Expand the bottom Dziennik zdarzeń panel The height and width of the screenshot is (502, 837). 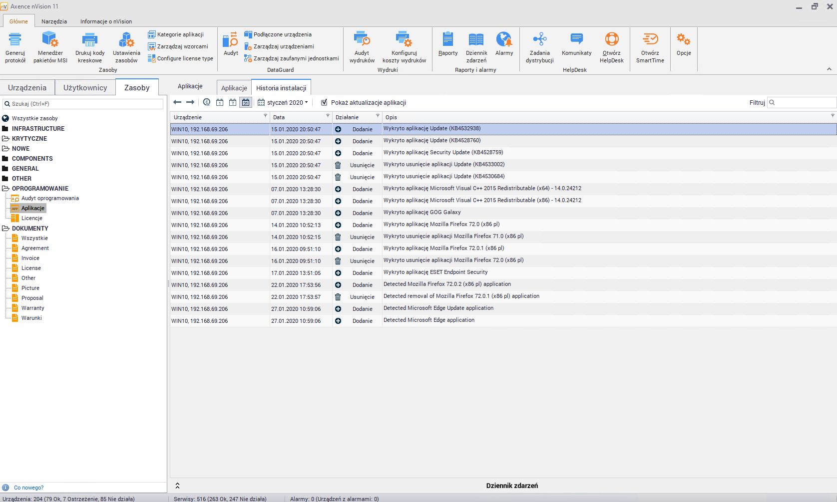pyautogui.click(x=177, y=486)
